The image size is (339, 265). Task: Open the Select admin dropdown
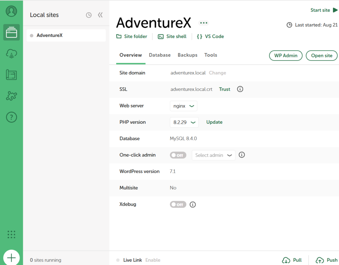pos(214,155)
